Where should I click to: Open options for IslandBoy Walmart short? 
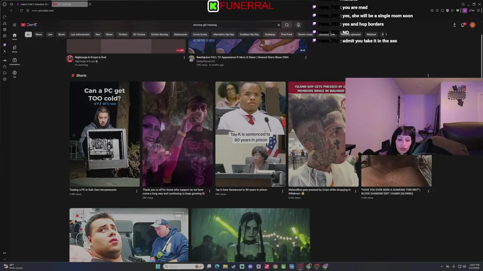(355, 191)
